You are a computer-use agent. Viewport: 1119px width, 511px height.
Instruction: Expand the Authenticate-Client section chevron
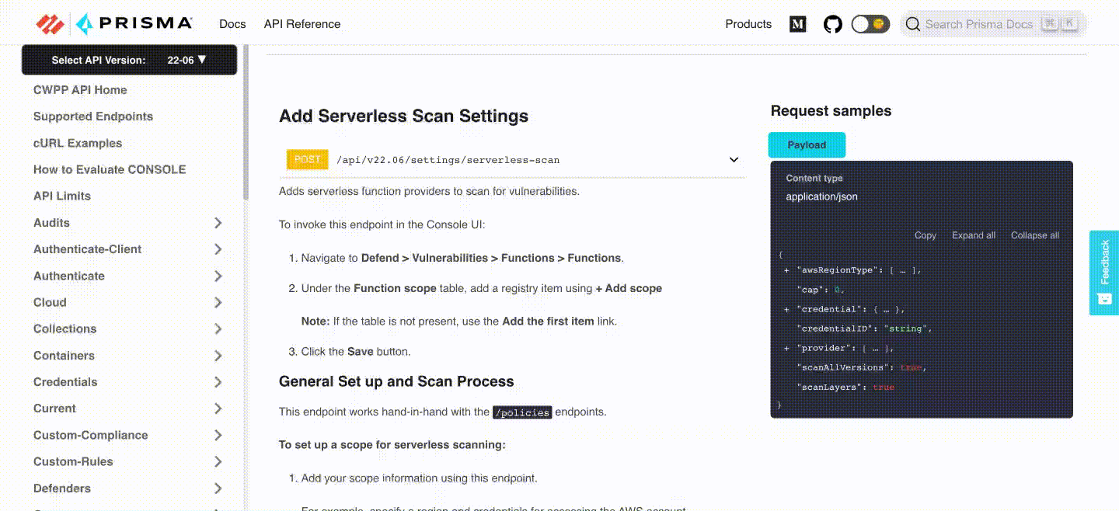(x=218, y=249)
